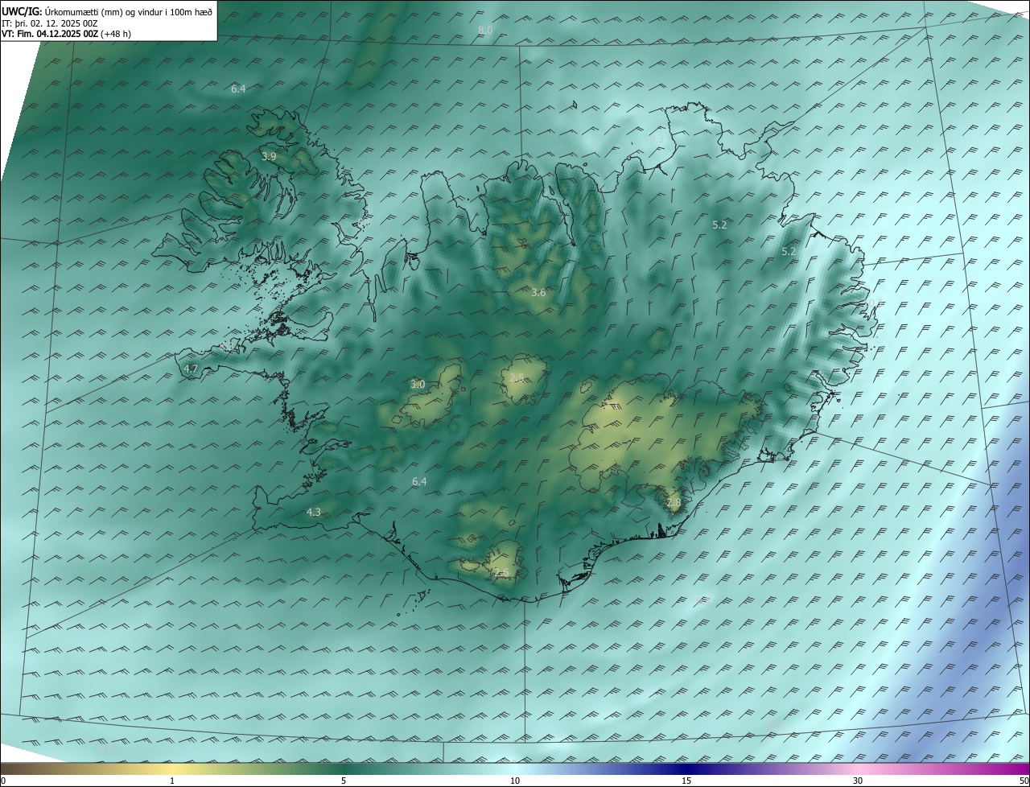The height and width of the screenshot is (787, 1030).
Task: Click the 10 tick label on the color scale
Action: click(x=515, y=781)
